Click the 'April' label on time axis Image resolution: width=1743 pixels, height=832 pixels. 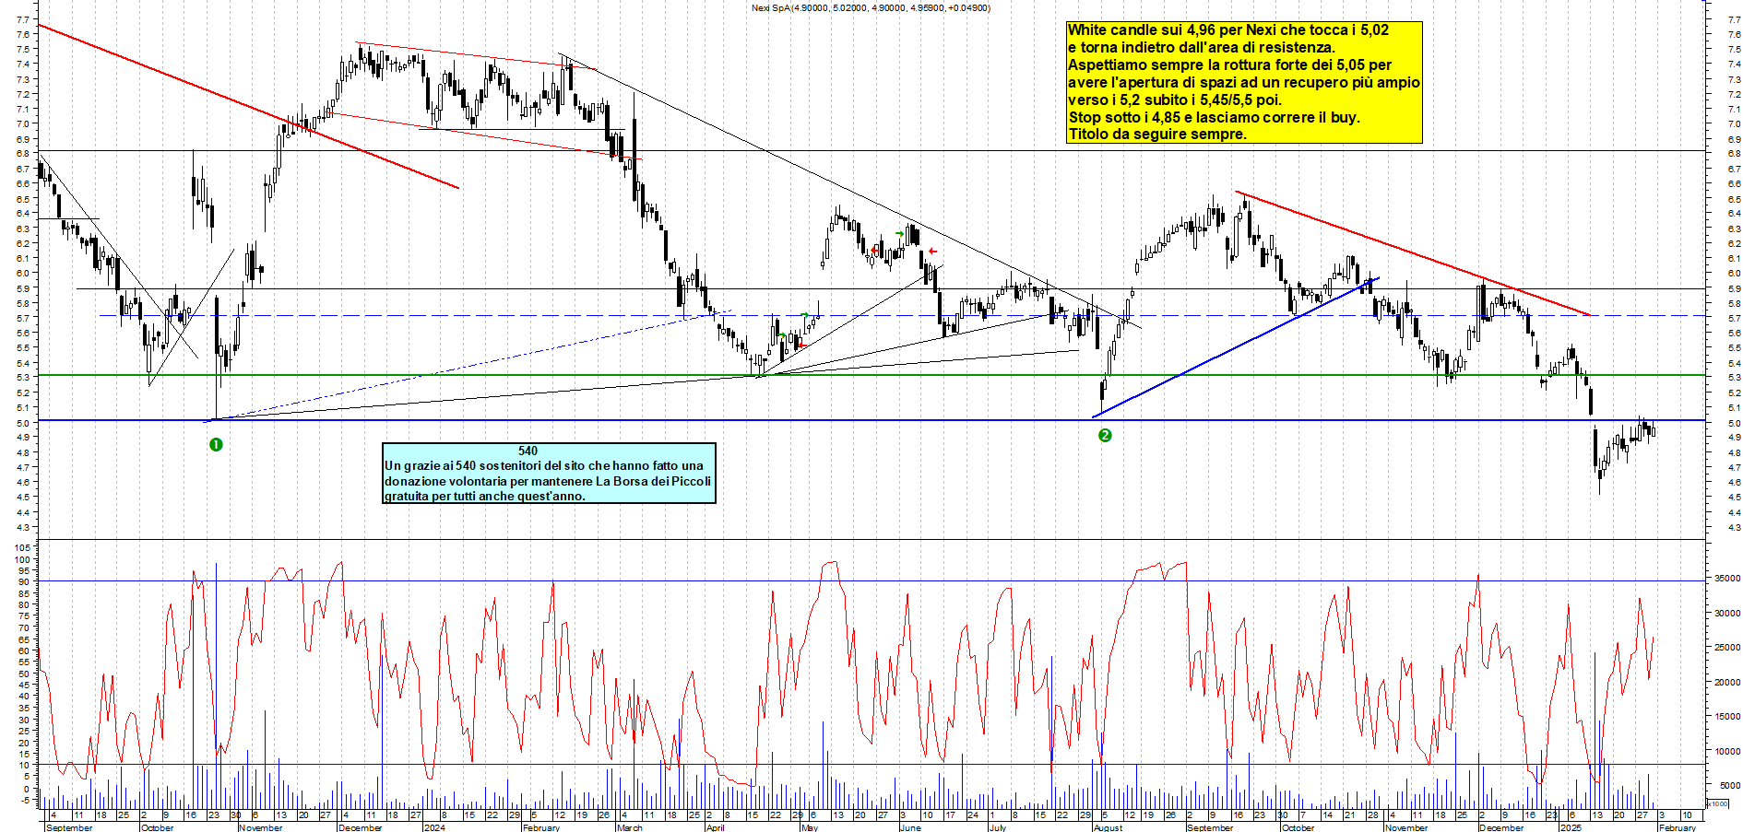(x=715, y=827)
